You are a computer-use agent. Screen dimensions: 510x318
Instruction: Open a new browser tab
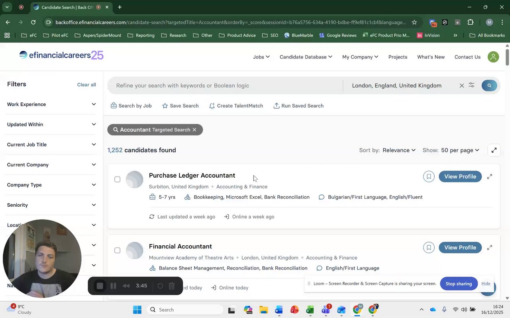pyautogui.click(x=120, y=7)
